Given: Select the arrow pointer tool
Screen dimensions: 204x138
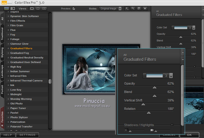Looking at the screenshot, I should (x=127, y=9).
